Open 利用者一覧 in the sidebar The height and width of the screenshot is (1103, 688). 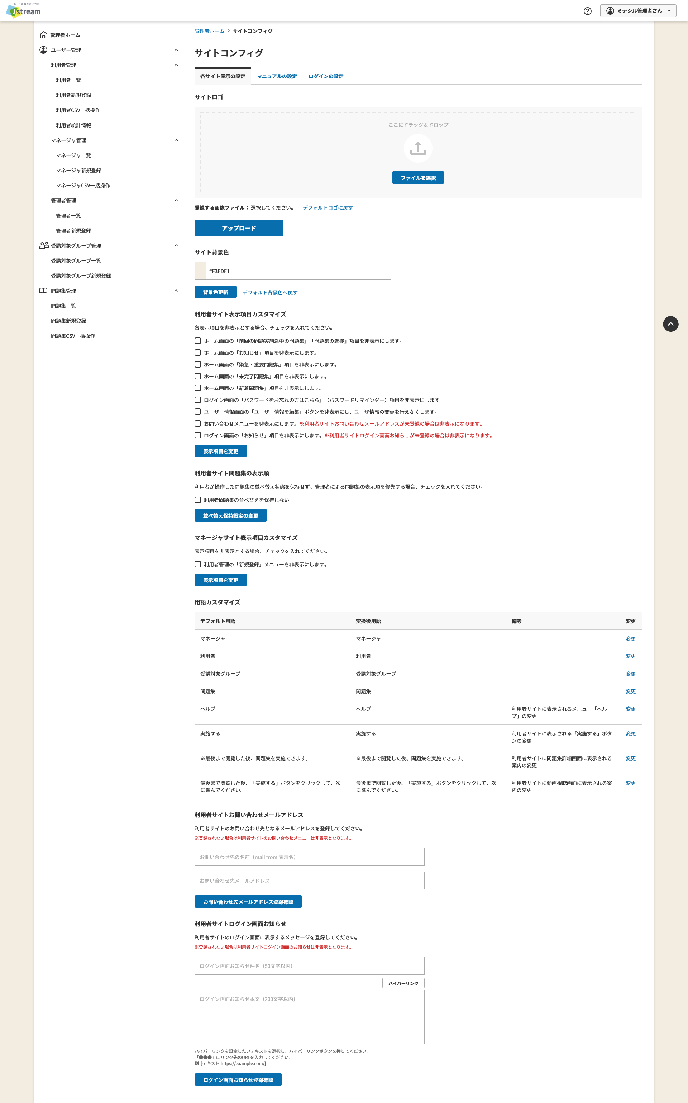pos(68,80)
